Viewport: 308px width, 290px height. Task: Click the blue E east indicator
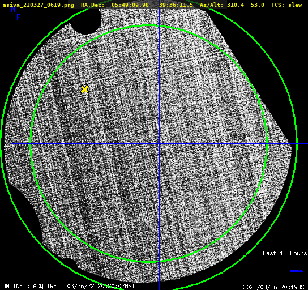(x=19, y=18)
